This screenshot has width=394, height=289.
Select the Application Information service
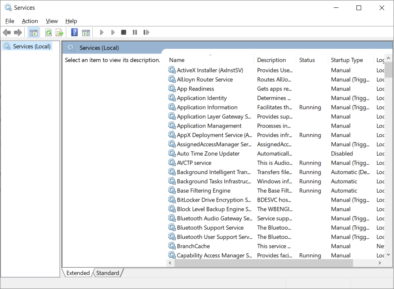276,107
